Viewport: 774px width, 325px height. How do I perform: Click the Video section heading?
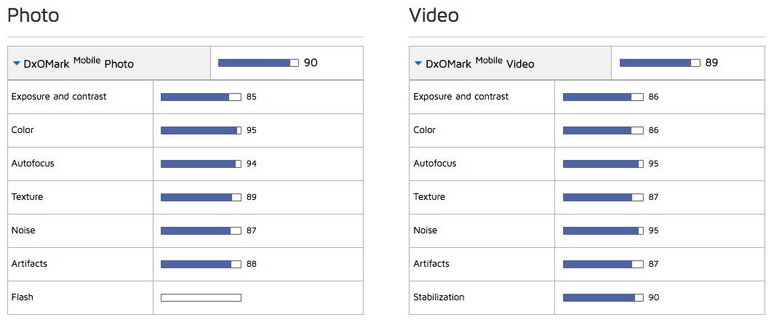point(434,15)
